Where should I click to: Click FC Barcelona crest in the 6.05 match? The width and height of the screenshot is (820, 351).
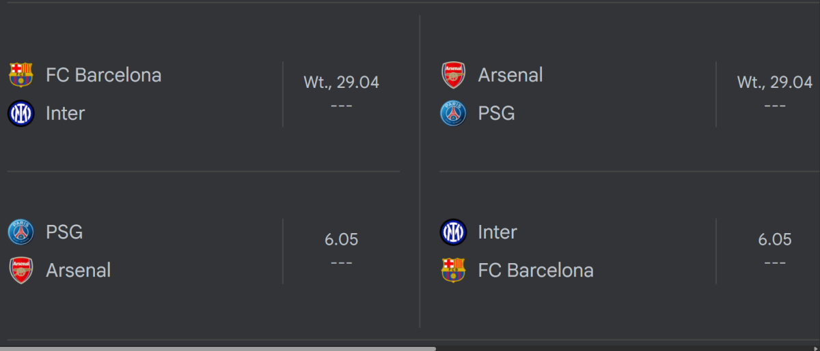click(453, 271)
